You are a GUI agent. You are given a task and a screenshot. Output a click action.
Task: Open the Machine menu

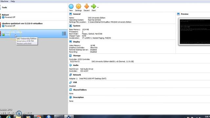point(4,1)
